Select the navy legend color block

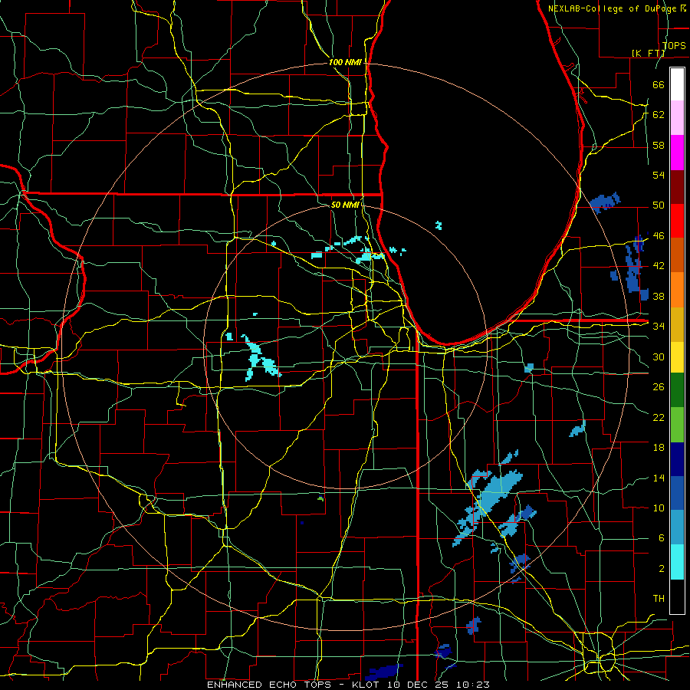coord(677,459)
